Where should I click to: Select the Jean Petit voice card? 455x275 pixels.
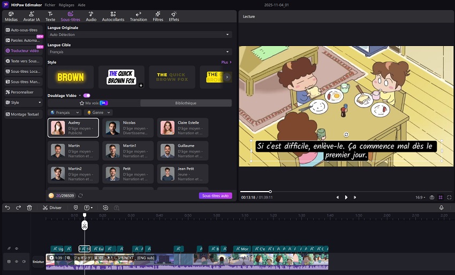(x=183, y=173)
